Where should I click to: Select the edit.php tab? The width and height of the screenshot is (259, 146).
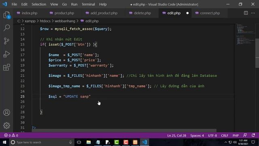click(x=174, y=13)
